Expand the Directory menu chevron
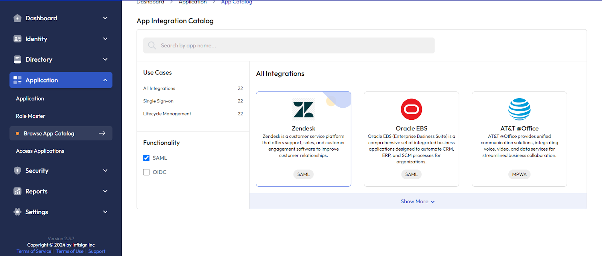The height and width of the screenshot is (256, 602). point(105,59)
